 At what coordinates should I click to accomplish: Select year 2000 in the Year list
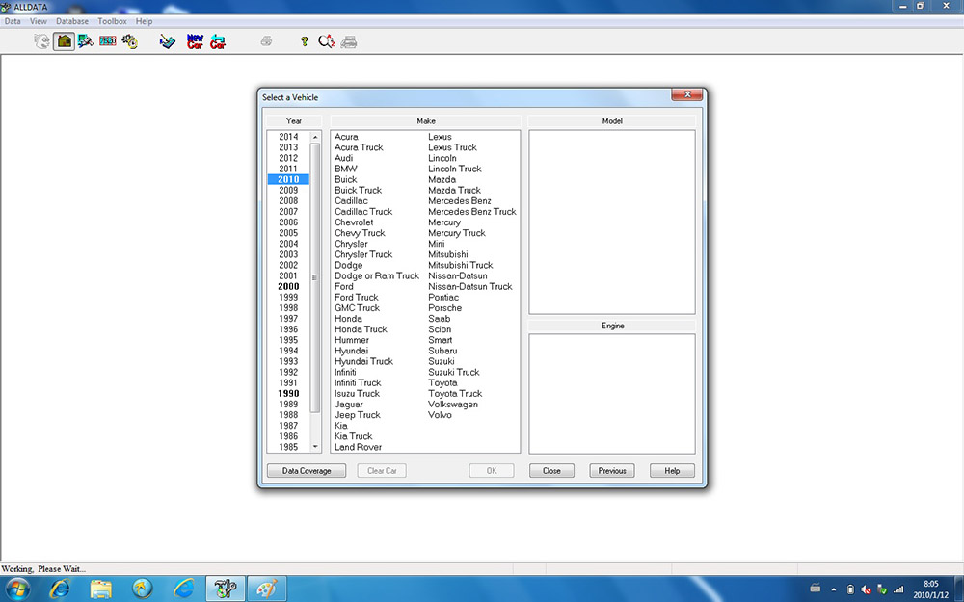[x=287, y=286]
